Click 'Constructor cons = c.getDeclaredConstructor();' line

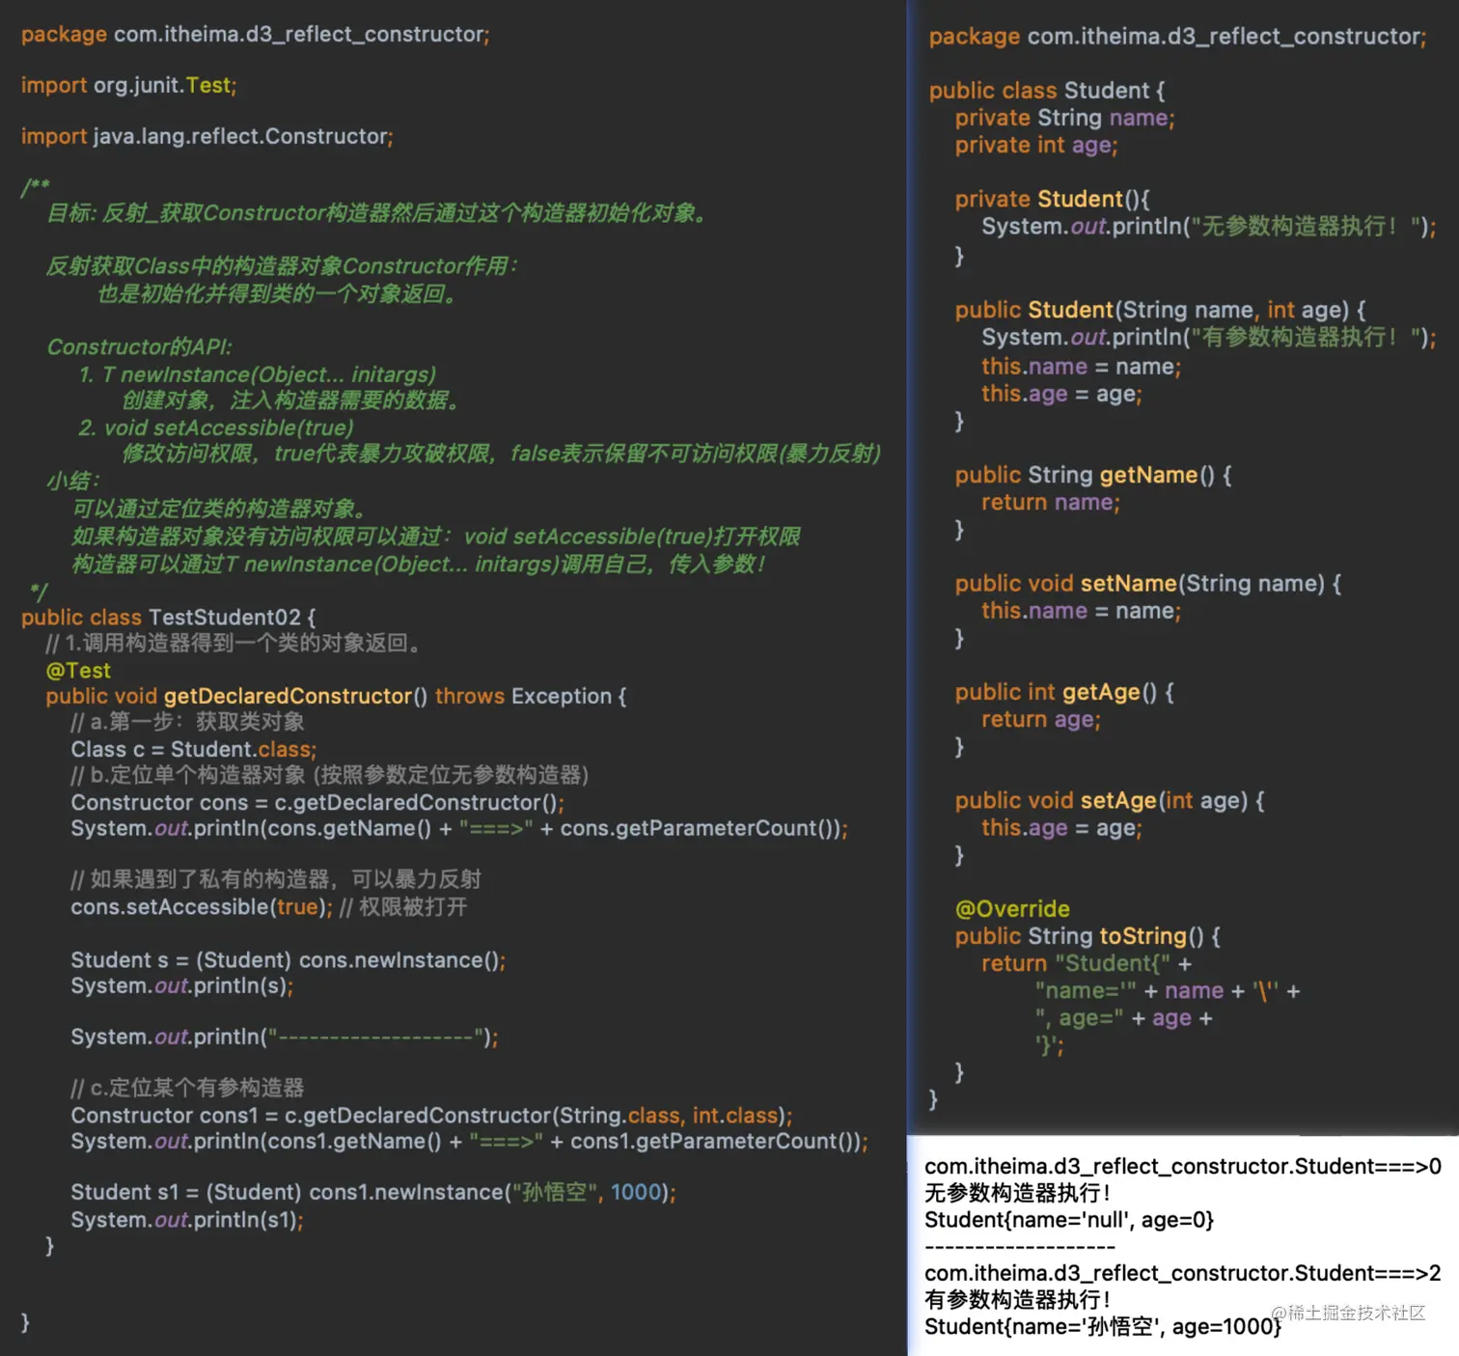317,802
